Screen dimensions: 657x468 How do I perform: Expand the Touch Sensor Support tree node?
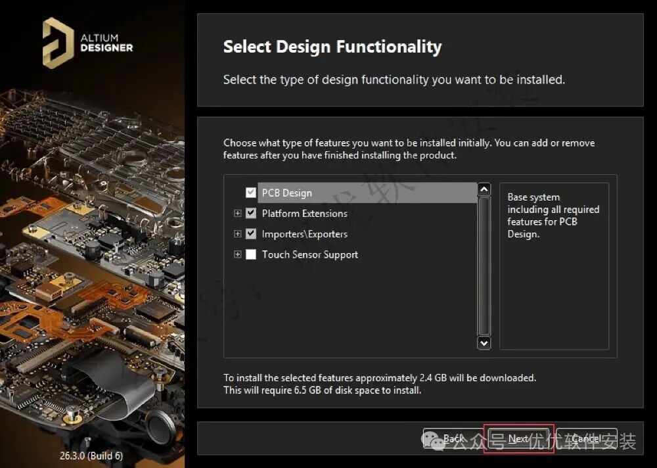[x=238, y=254]
